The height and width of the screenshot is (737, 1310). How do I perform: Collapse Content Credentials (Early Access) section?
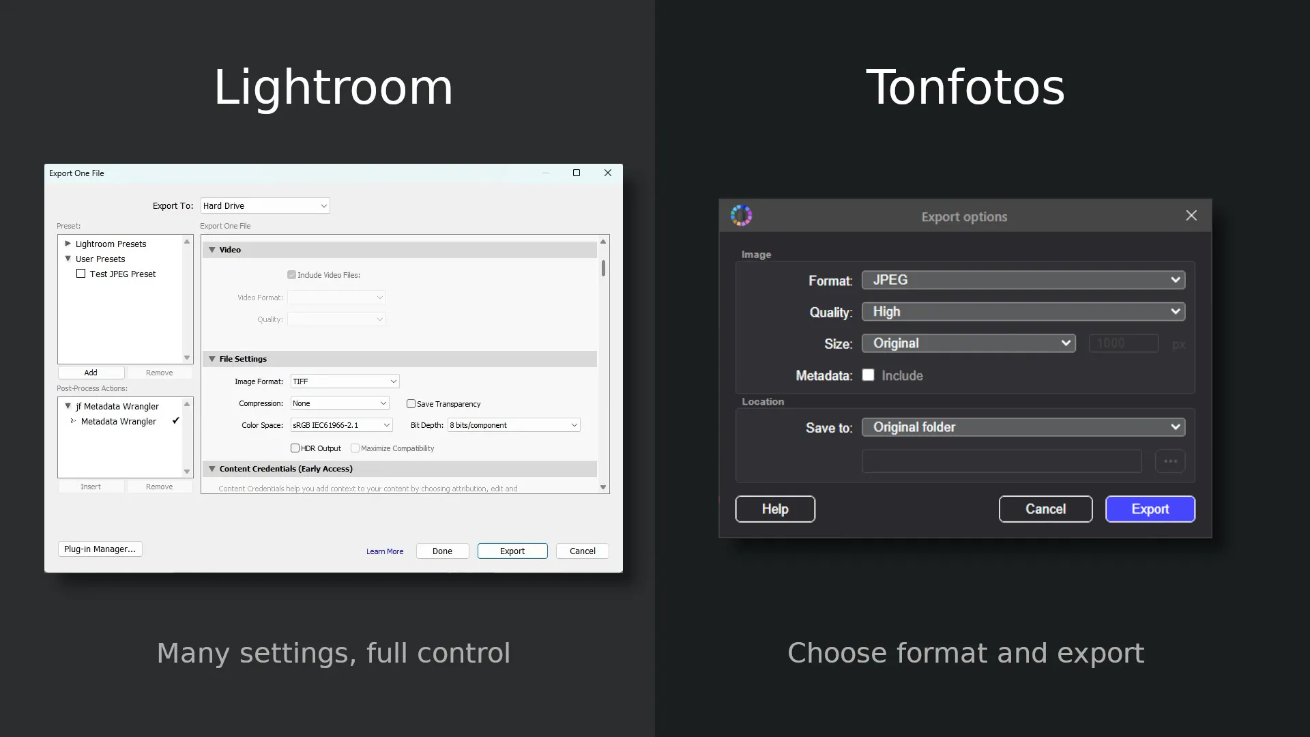click(x=212, y=469)
